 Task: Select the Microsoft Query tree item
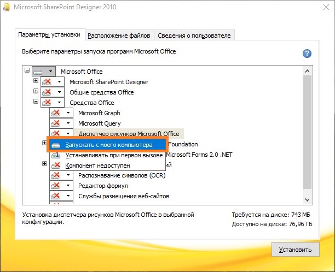point(99,123)
